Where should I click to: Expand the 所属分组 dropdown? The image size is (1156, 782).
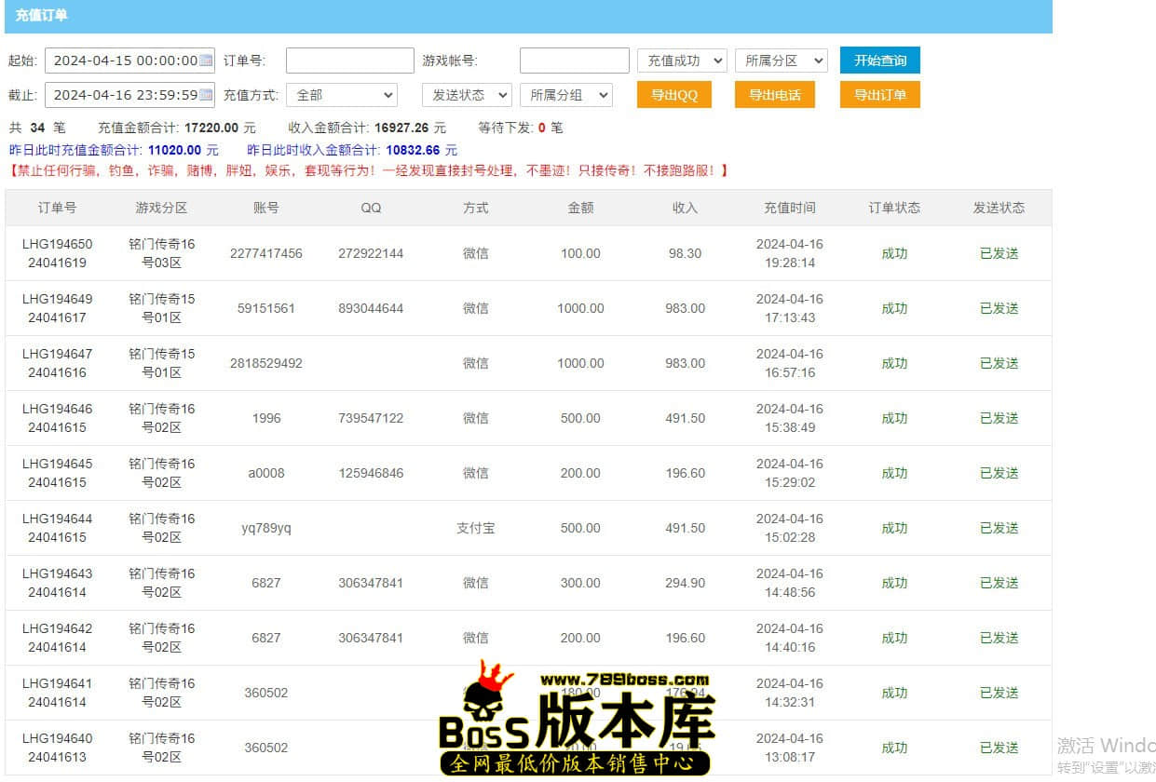click(565, 95)
